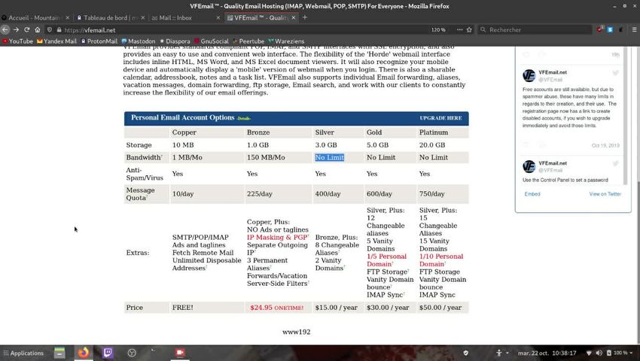Click the $50.00 / year Platinum price
This screenshot has height=361, width=640.
pyautogui.click(x=440, y=308)
